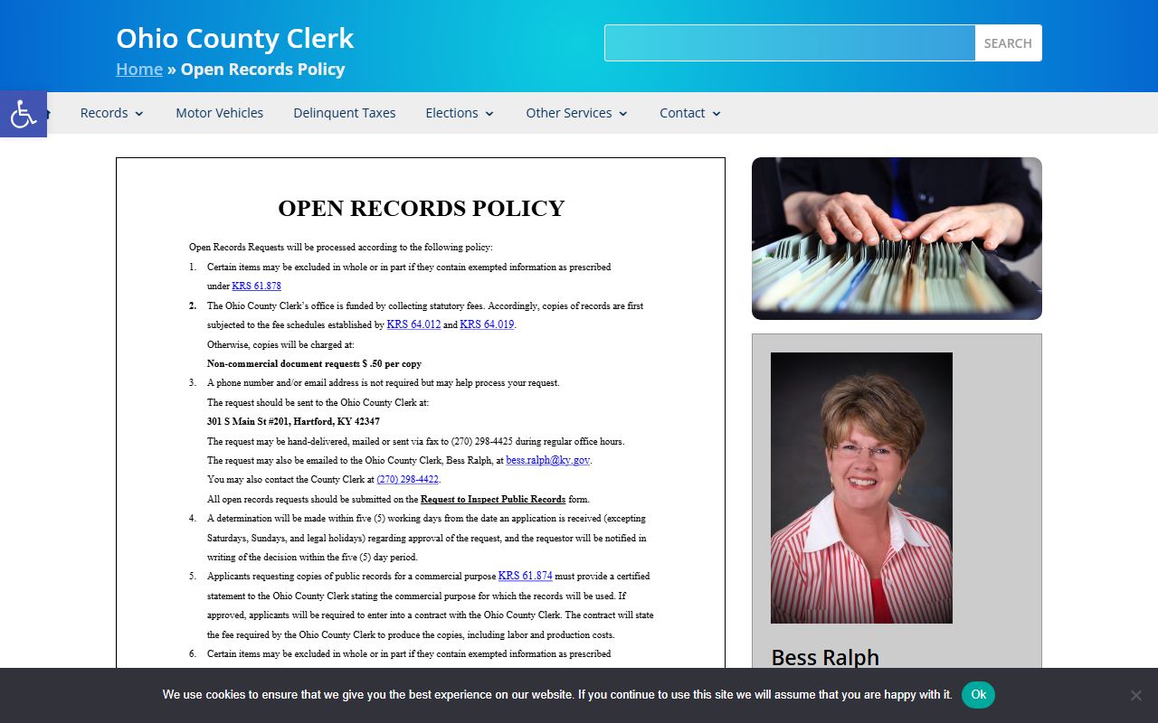
Task: Open the Delinquent Taxes menu item
Action: (345, 113)
